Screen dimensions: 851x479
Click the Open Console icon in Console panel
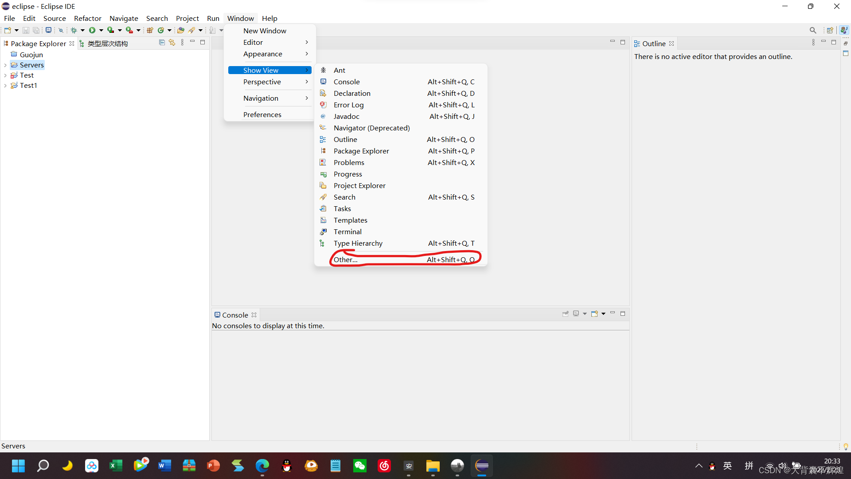[x=594, y=314]
